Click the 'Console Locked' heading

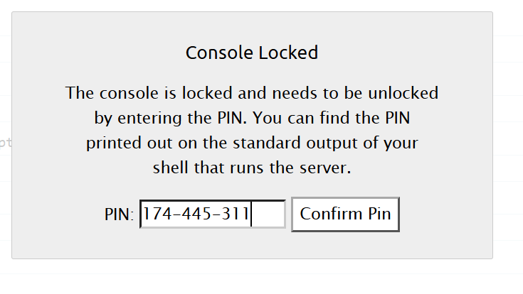point(252,53)
